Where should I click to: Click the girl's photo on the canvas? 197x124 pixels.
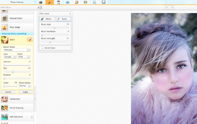164,69
